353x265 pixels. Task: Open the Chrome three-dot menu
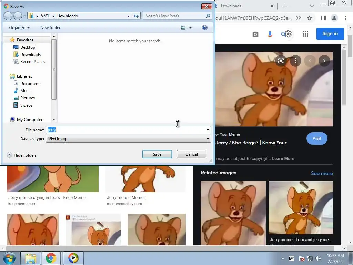point(345,18)
